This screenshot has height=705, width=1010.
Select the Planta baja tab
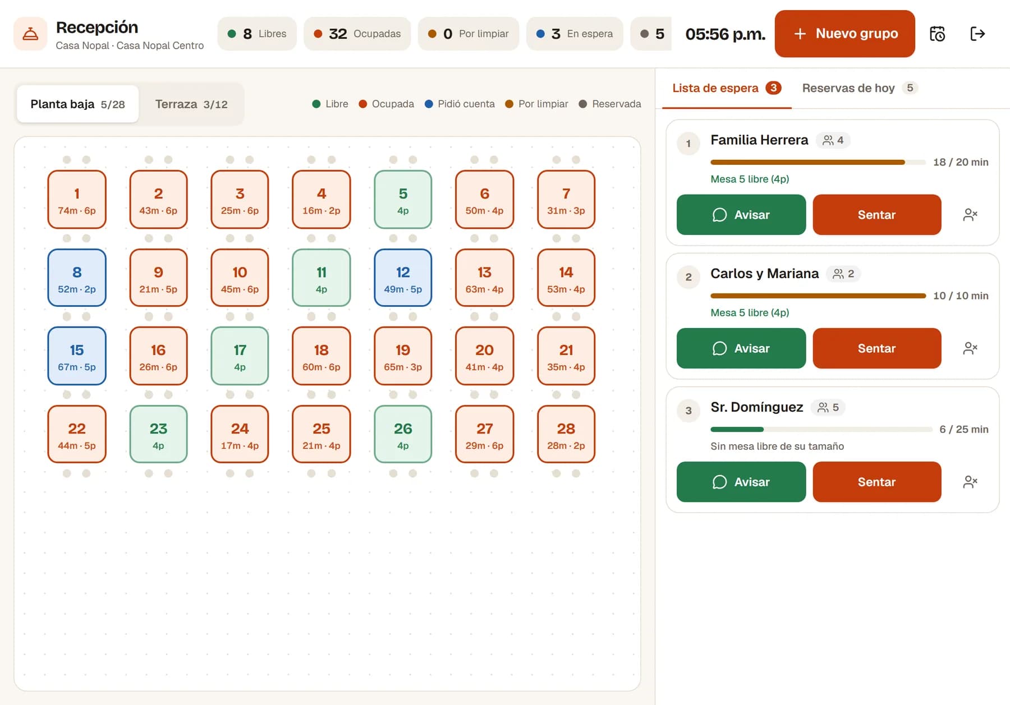click(x=77, y=104)
